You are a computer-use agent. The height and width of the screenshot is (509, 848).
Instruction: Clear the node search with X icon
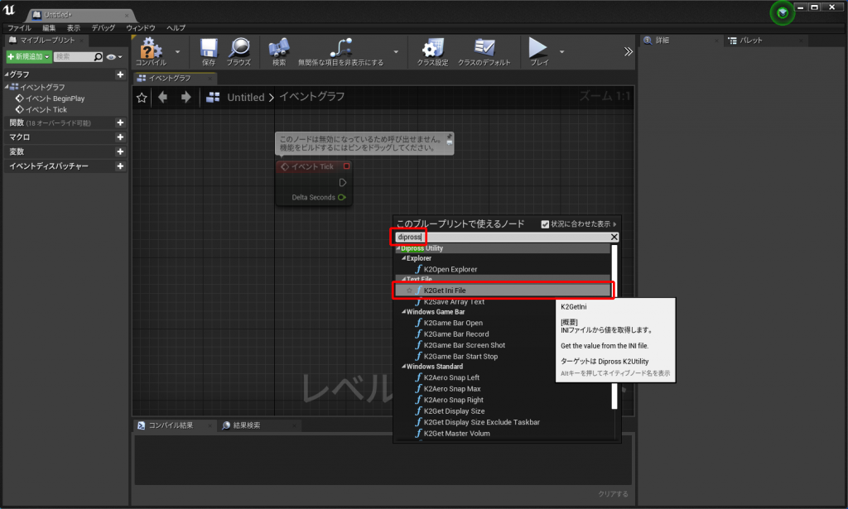point(614,238)
